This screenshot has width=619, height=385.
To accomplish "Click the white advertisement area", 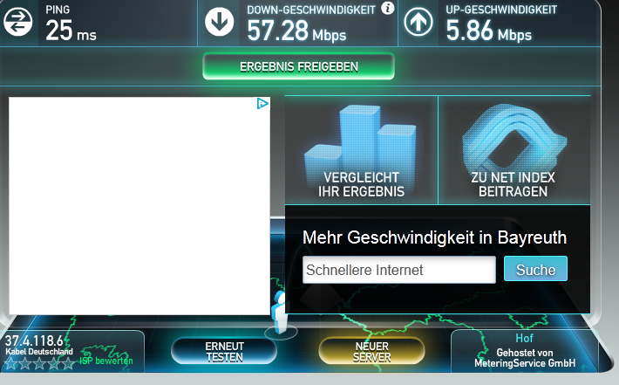I will (139, 206).
